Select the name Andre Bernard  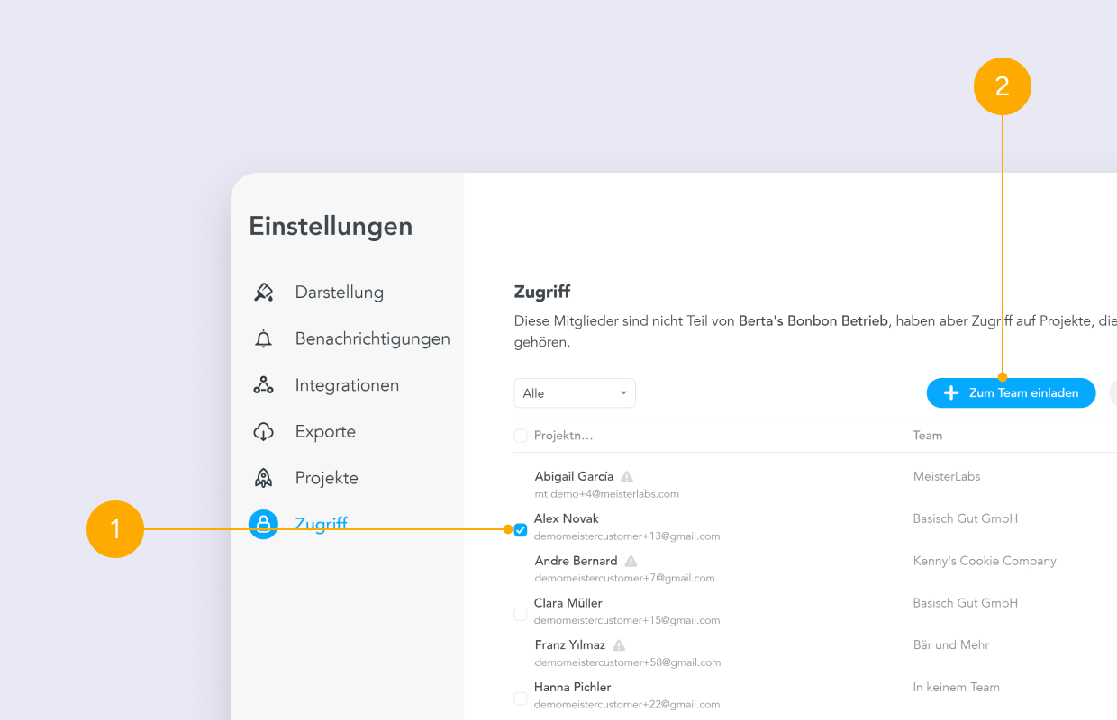pyautogui.click(x=577, y=561)
